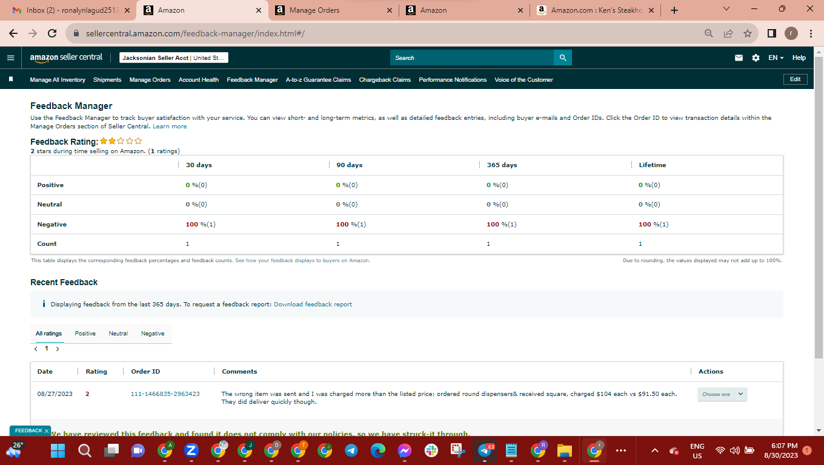Click Download feedback report link
Screen dimensions: 824x465
pyautogui.click(x=313, y=305)
